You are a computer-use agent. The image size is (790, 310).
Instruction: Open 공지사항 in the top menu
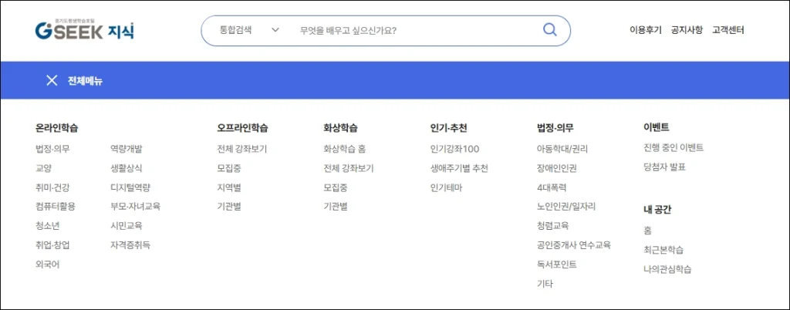[687, 31]
